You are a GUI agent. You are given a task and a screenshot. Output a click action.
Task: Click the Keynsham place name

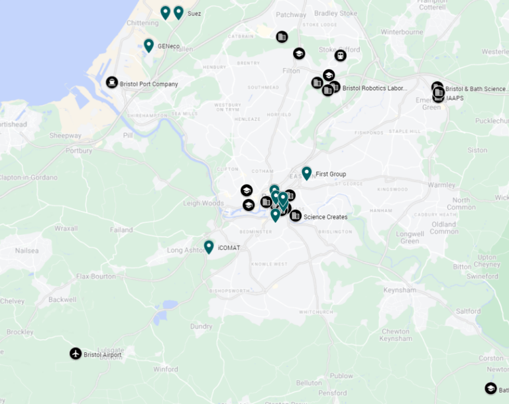400,290
